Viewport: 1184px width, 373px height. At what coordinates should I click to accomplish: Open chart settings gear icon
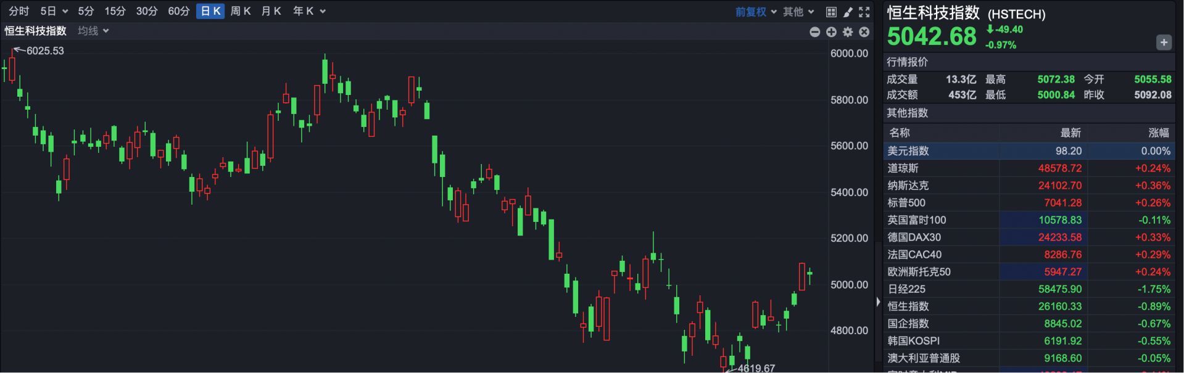[848, 32]
